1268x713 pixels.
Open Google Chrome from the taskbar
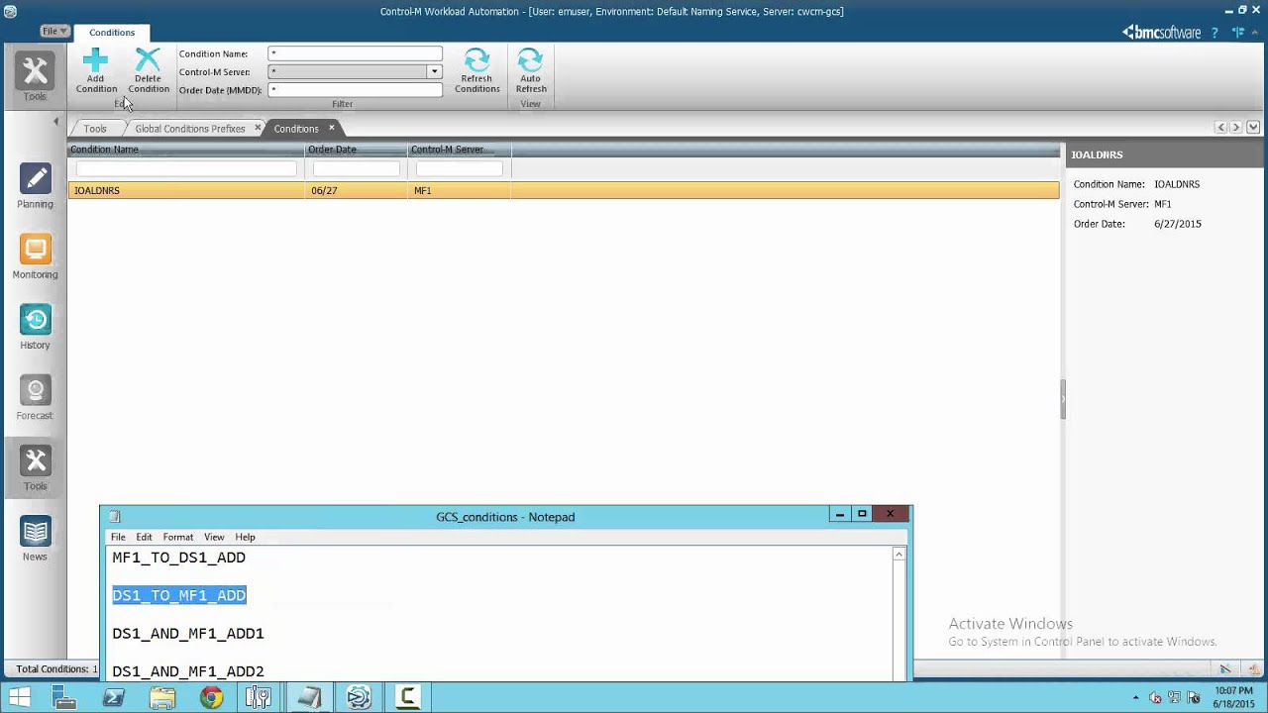tap(211, 697)
